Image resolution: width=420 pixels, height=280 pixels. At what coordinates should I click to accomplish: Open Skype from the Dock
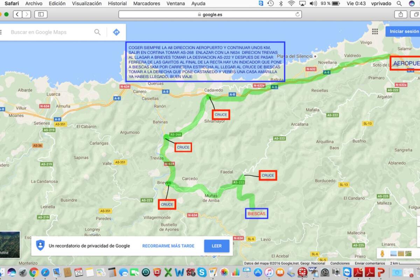pos(202,272)
